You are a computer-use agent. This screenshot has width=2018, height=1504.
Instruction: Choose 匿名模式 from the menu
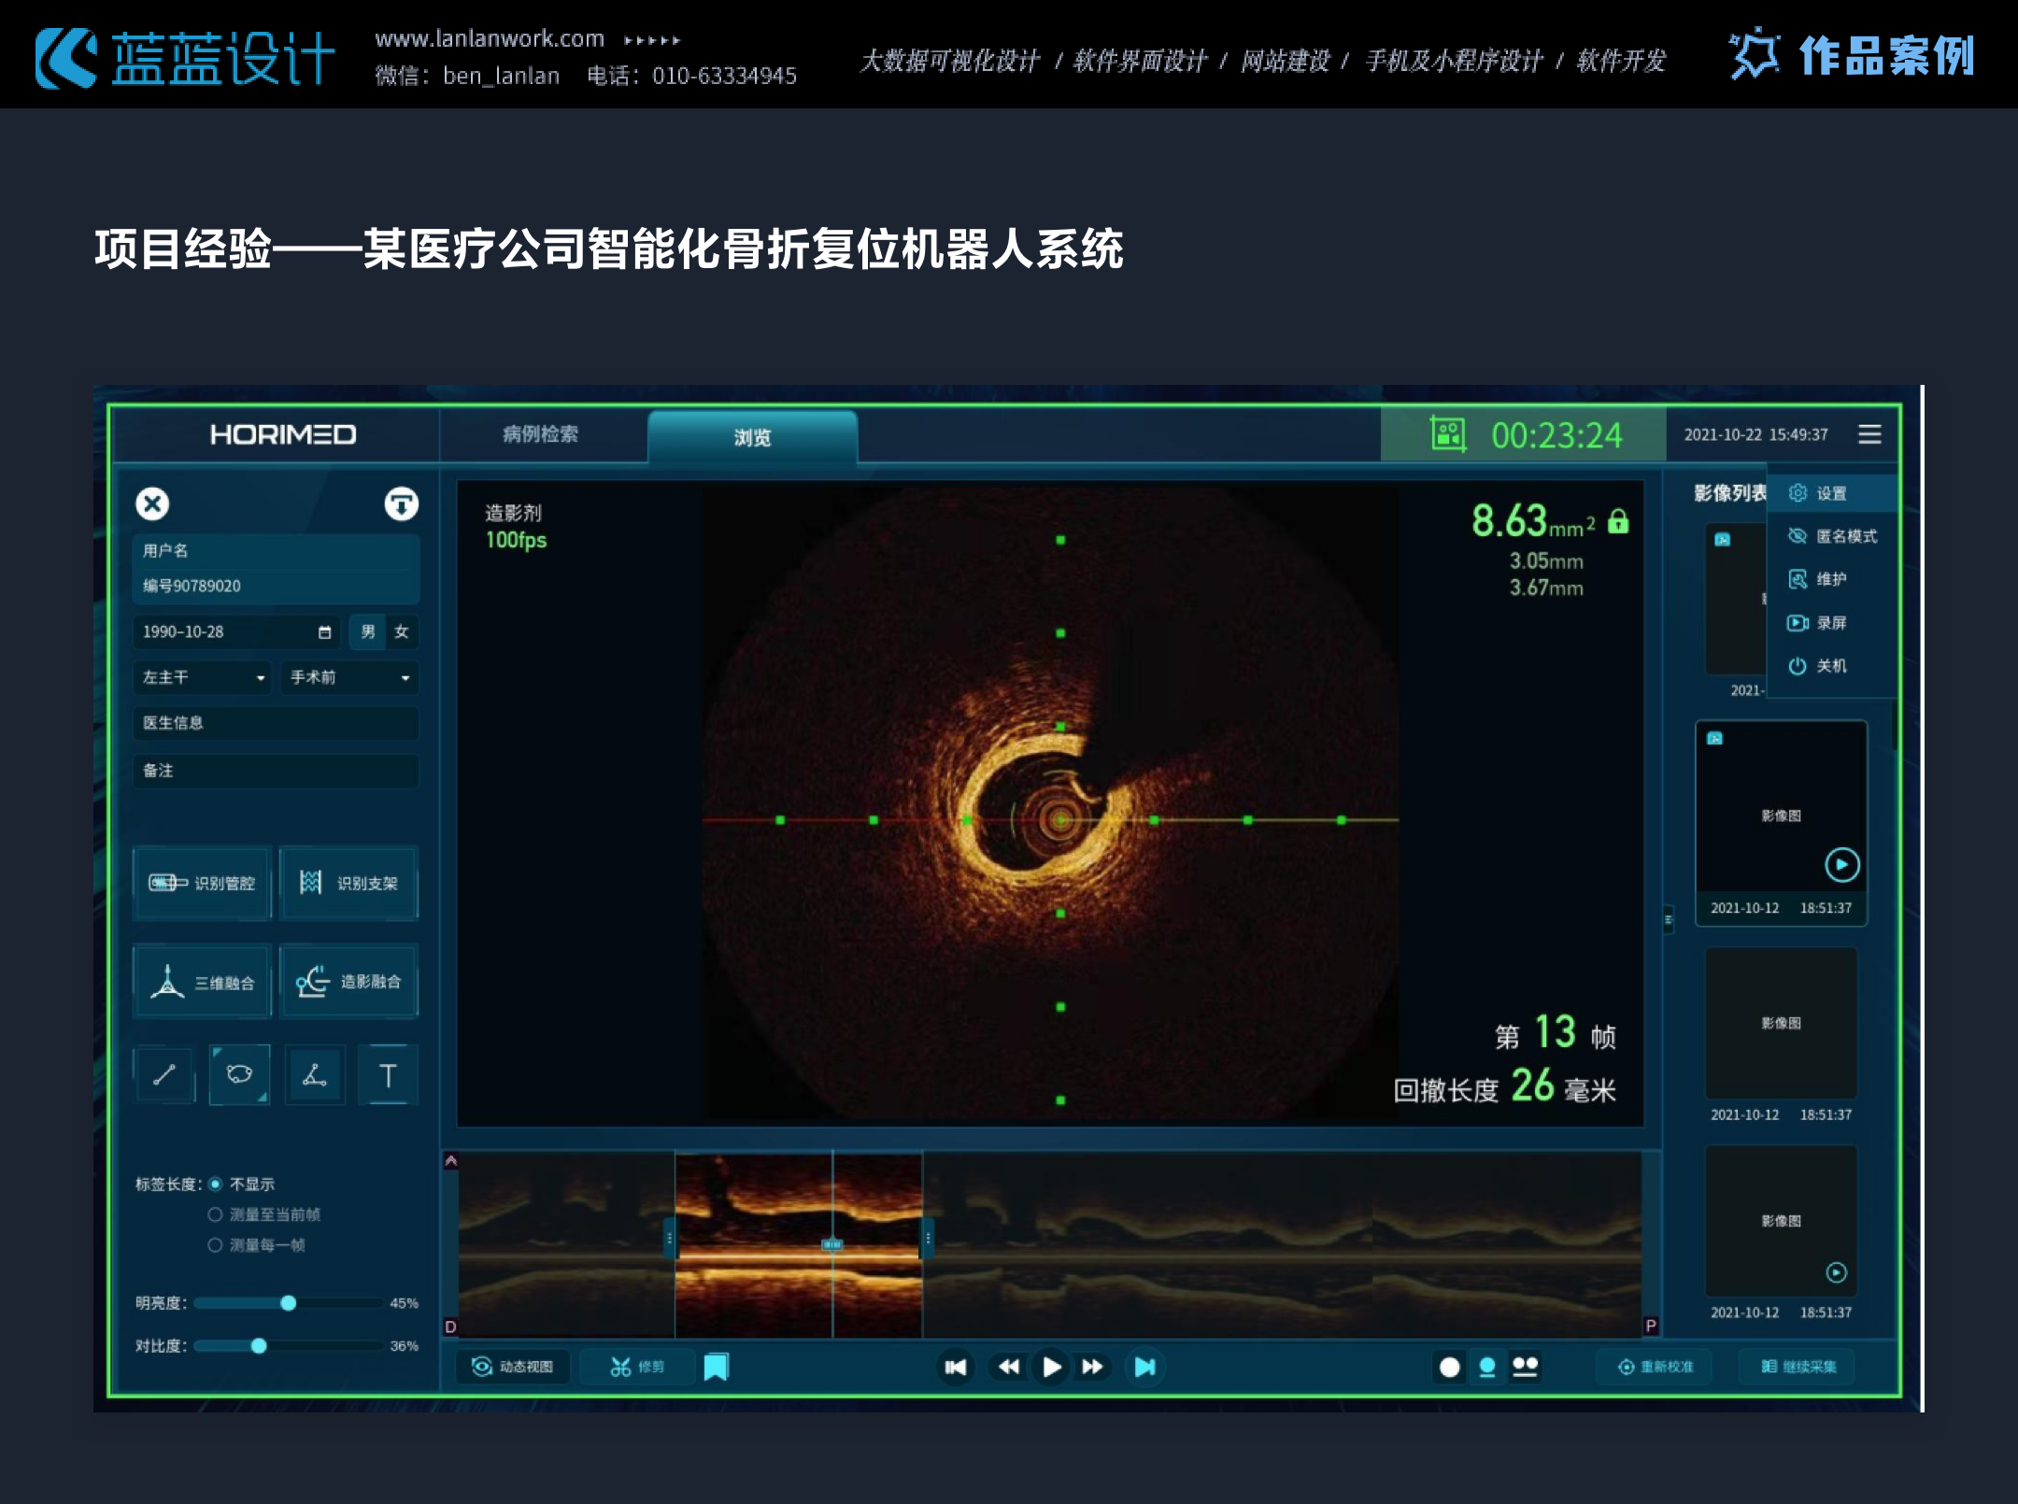coord(1832,536)
